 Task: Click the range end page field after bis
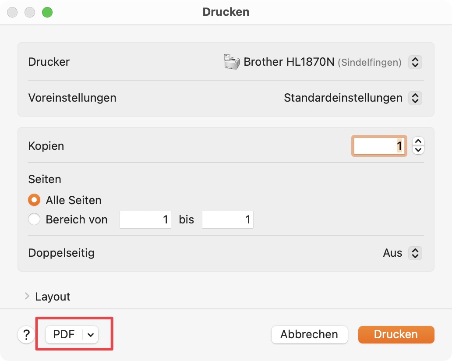(228, 219)
